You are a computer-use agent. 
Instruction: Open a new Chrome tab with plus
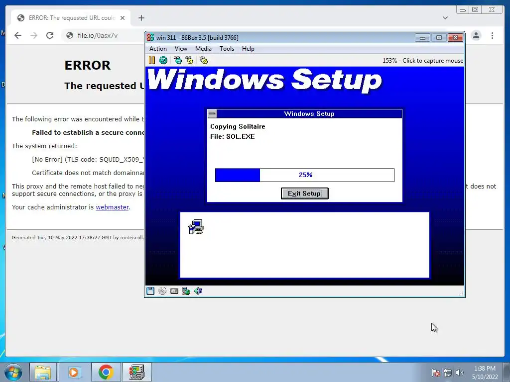[x=141, y=18]
